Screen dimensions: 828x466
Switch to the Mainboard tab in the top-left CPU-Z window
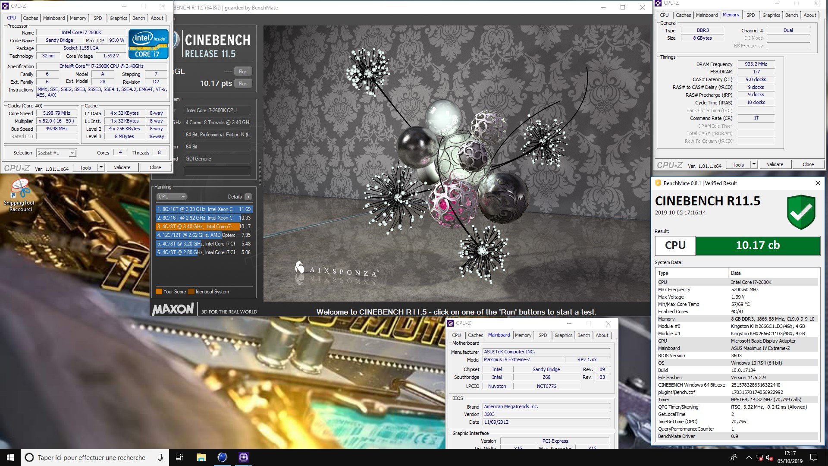coord(54,18)
